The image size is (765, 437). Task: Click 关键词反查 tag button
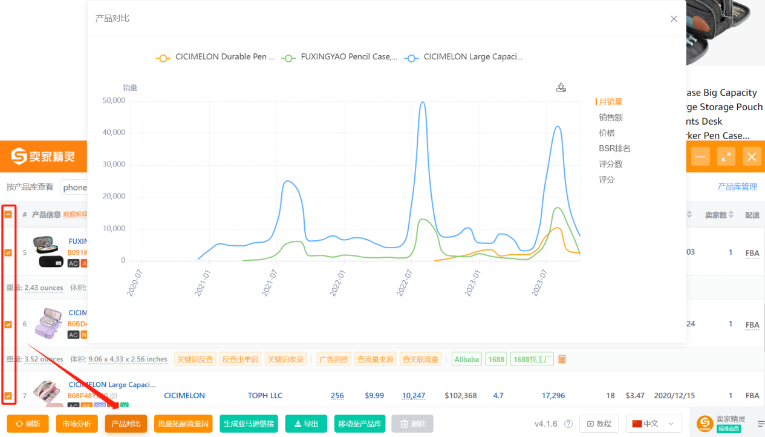point(195,360)
